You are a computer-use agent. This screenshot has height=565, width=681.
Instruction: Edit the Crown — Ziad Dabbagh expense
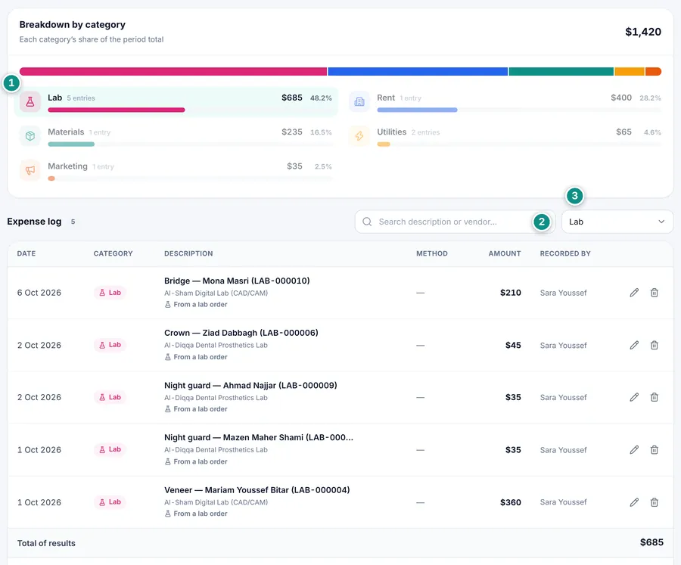pos(634,345)
